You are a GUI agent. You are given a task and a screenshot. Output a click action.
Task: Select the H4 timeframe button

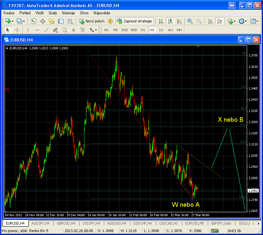pyautogui.click(x=152, y=30)
